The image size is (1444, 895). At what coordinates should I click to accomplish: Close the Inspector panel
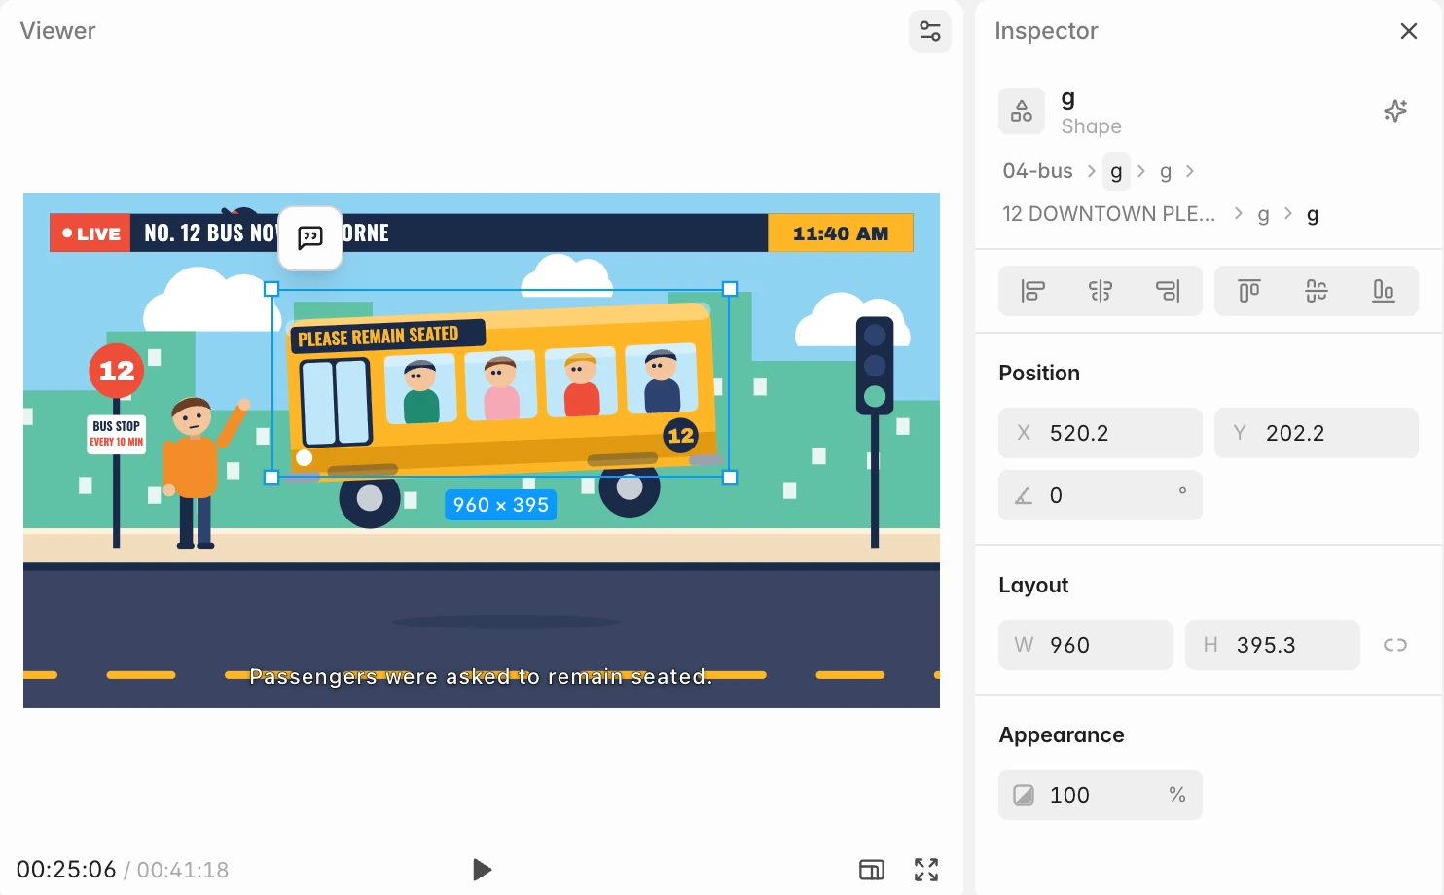[x=1408, y=31]
